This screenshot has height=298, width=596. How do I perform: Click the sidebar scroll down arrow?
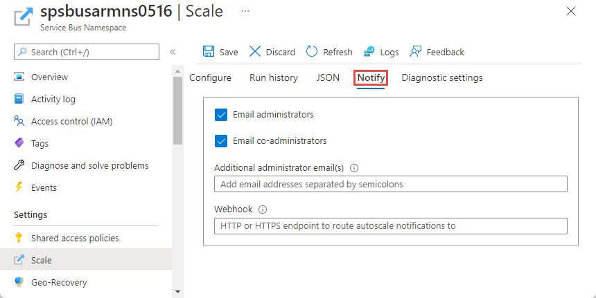pyautogui.click(x=177, y=292)
